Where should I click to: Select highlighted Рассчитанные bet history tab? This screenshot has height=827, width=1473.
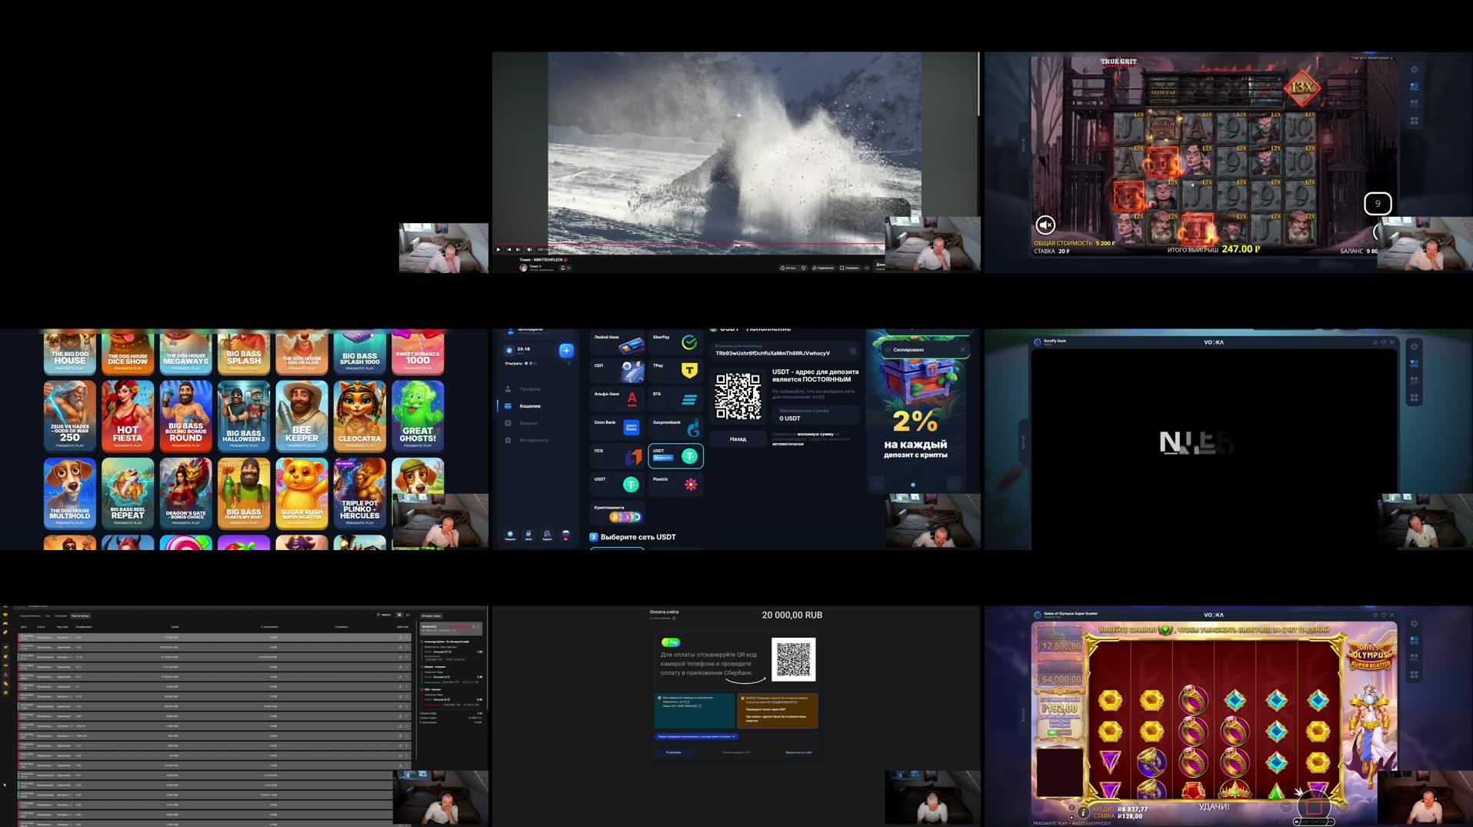point(80,615)
